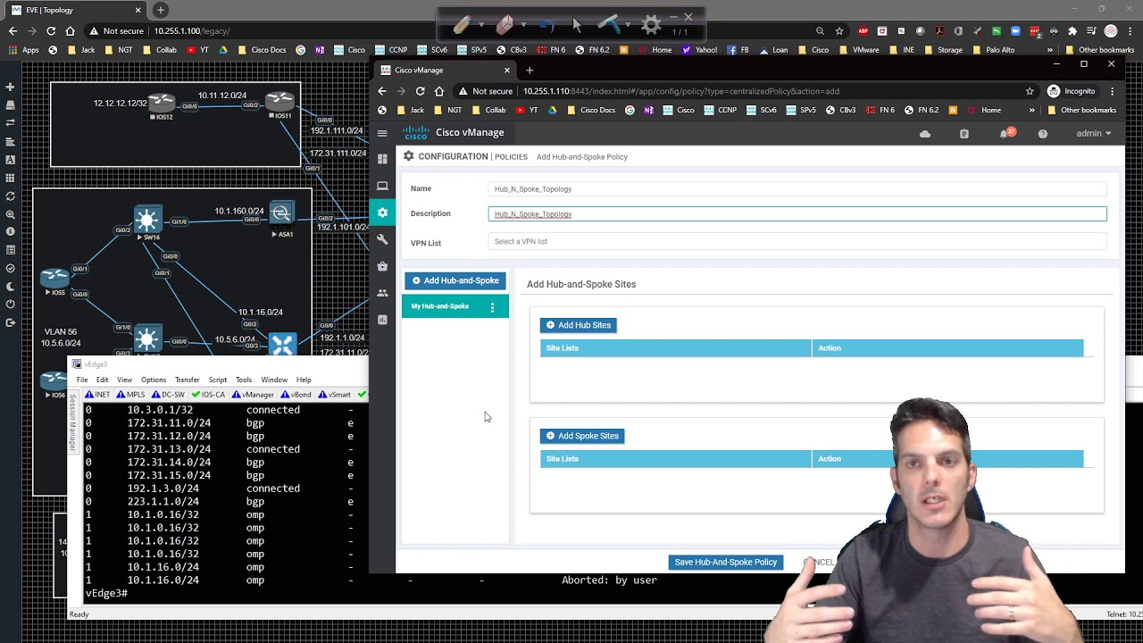Screen dimensions: 1143x643
Task: Click Add Hub-and-Spoke button
Action: 455,280
